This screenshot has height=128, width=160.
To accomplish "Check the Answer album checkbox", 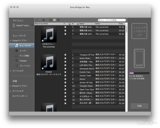I will [43, 68].
